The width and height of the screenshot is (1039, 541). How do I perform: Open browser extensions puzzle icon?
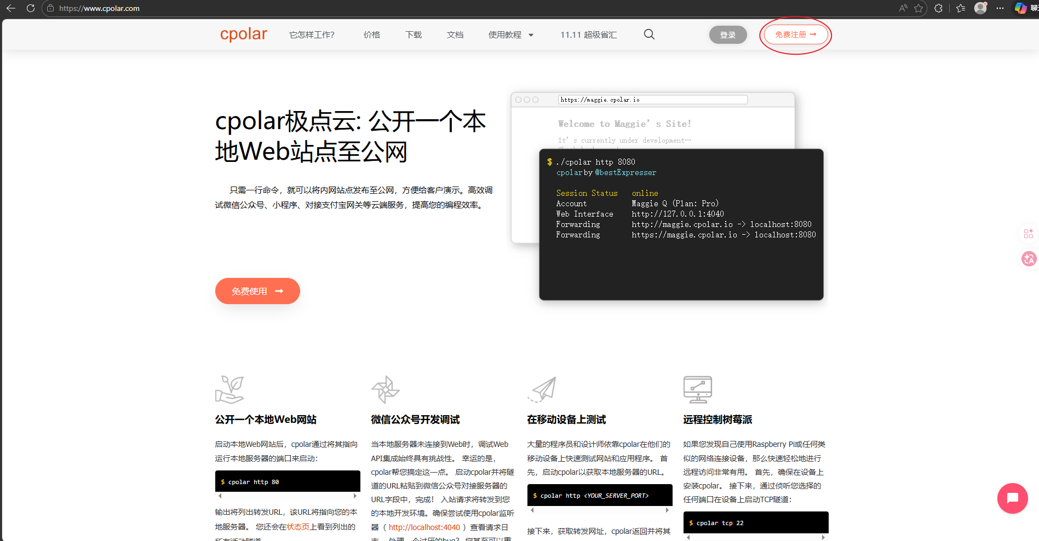click(938, 8)
